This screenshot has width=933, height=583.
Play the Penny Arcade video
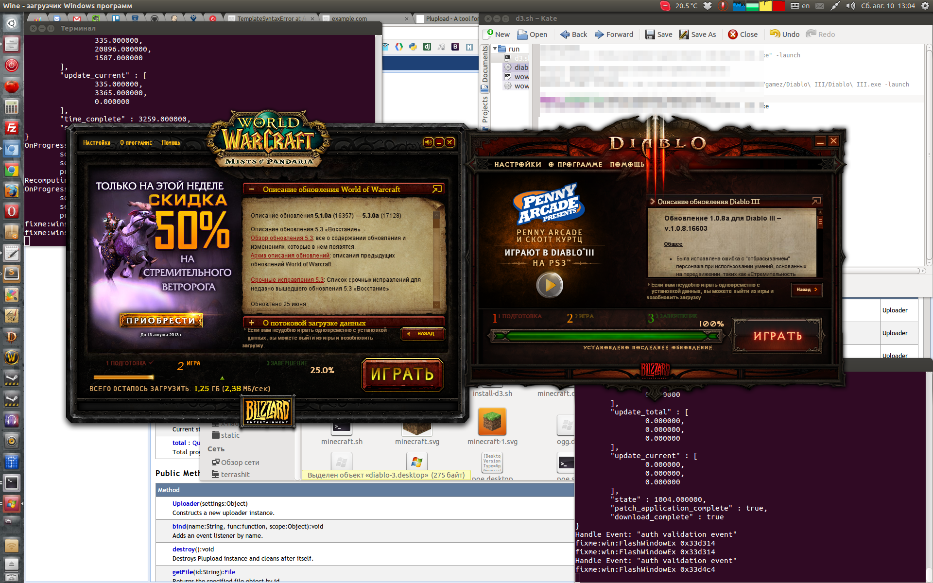click(x=550, y=285)
